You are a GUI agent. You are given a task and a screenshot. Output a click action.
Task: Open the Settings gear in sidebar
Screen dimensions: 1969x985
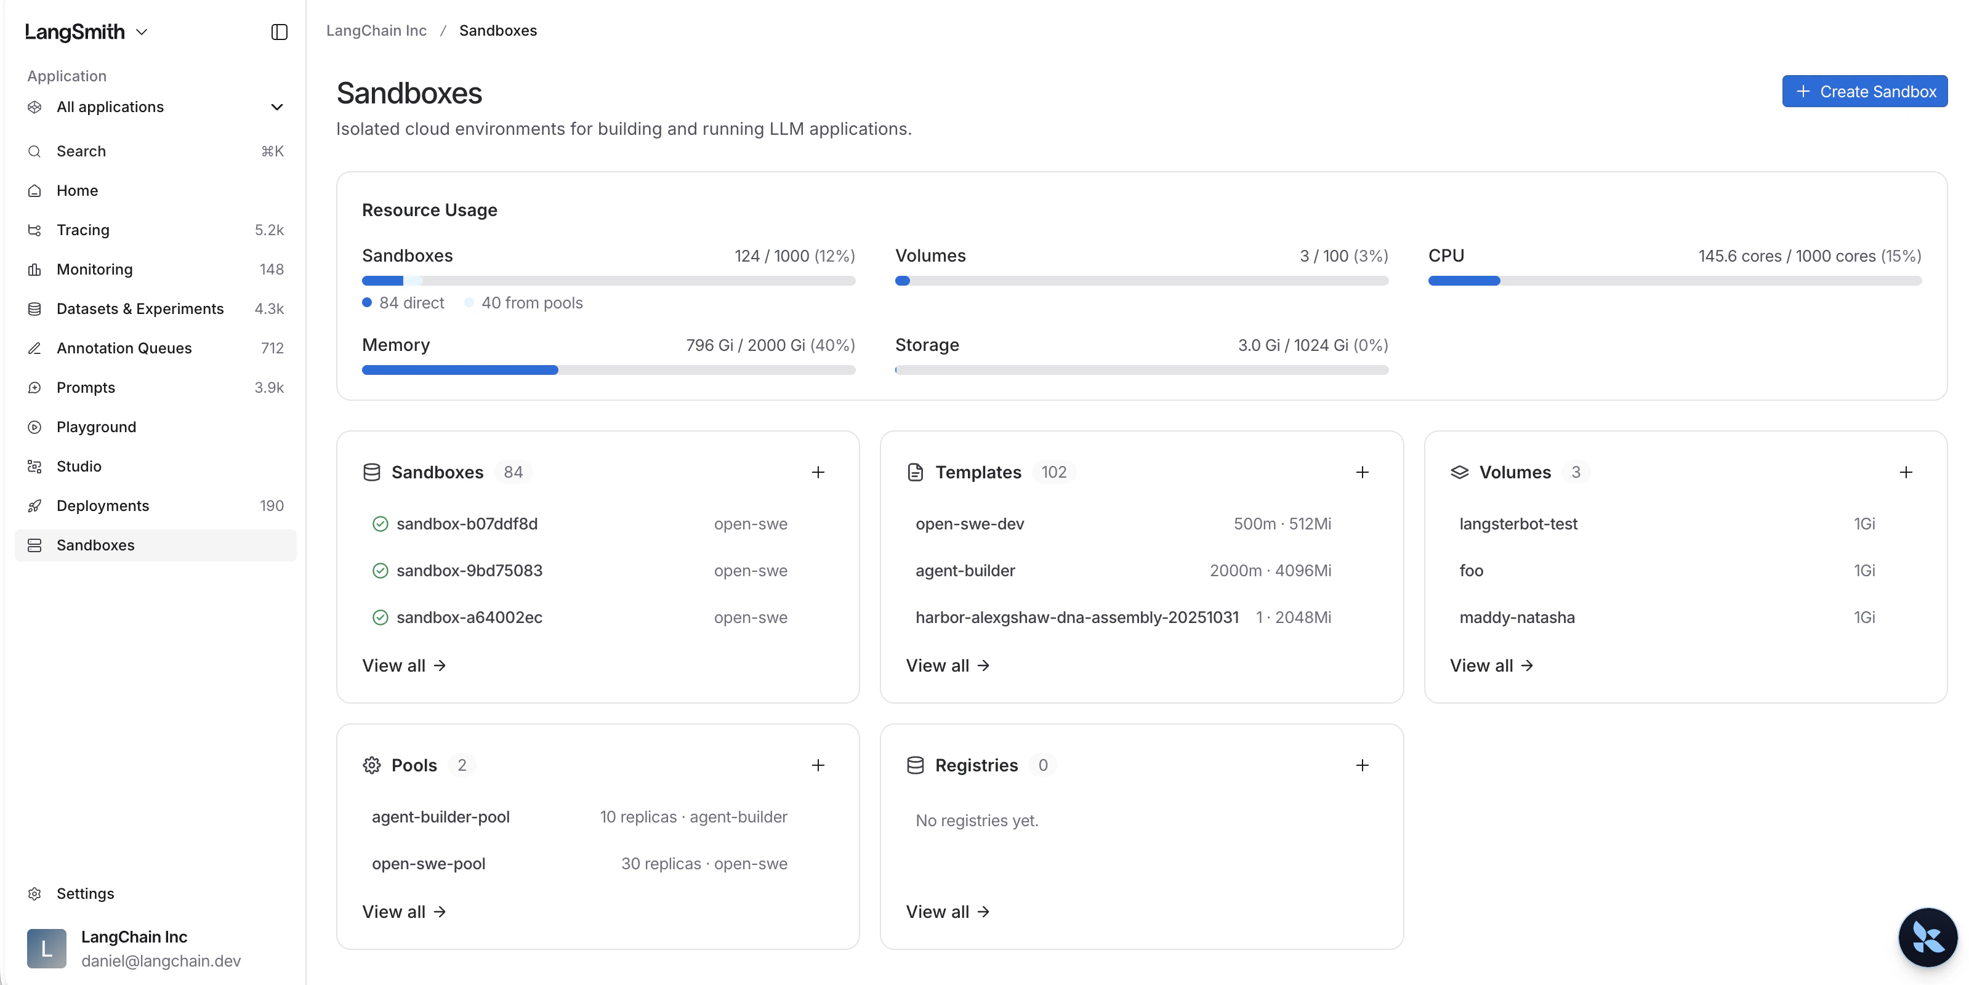pos(35,893)
